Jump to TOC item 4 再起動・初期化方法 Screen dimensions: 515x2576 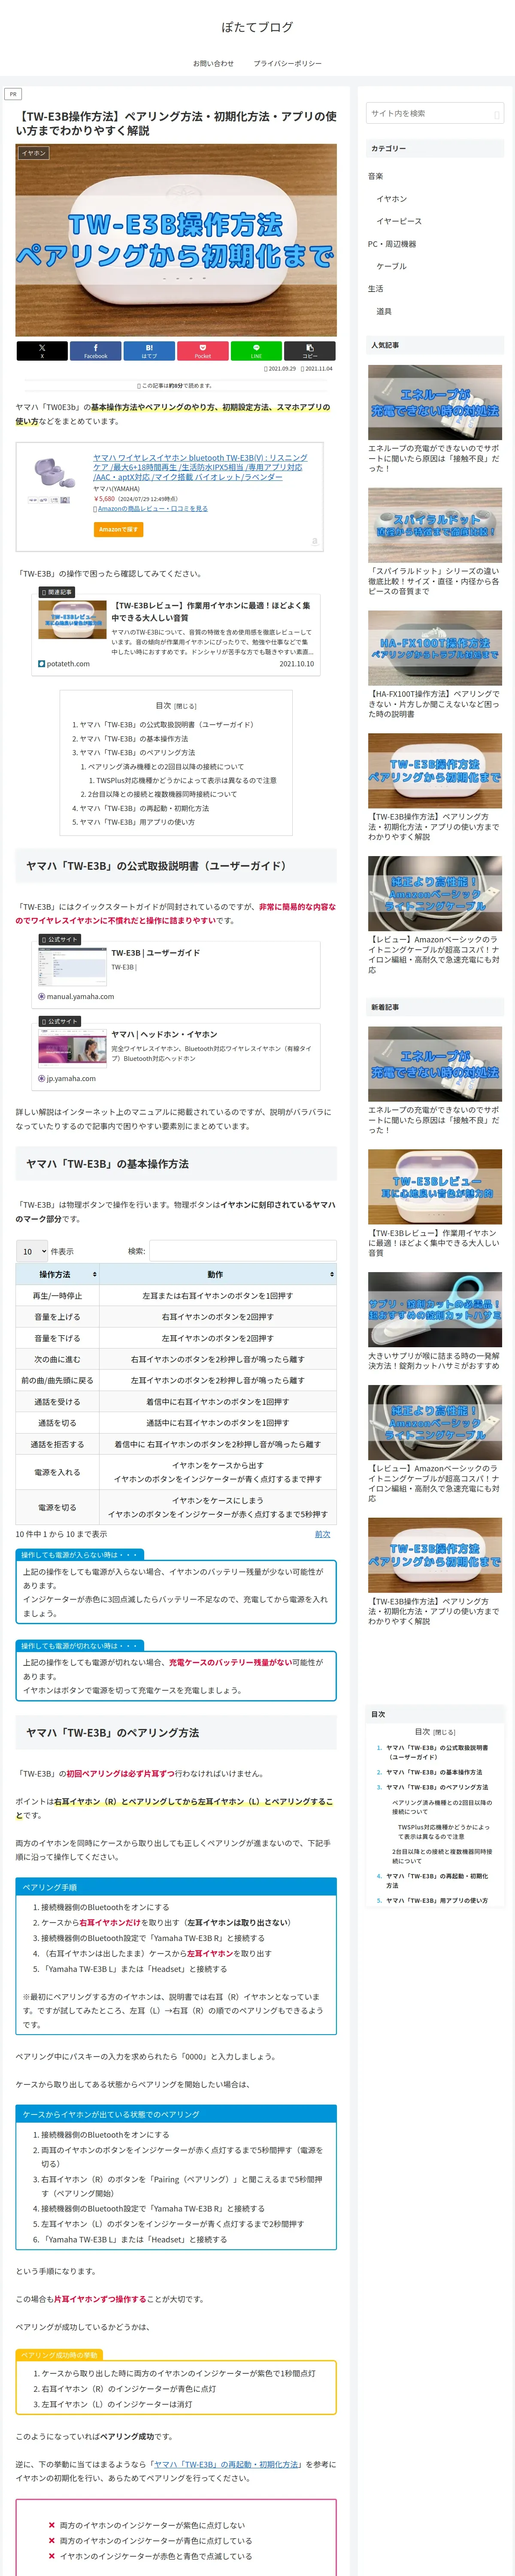144,808
